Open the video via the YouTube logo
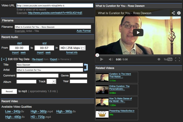 pos(168,59)
